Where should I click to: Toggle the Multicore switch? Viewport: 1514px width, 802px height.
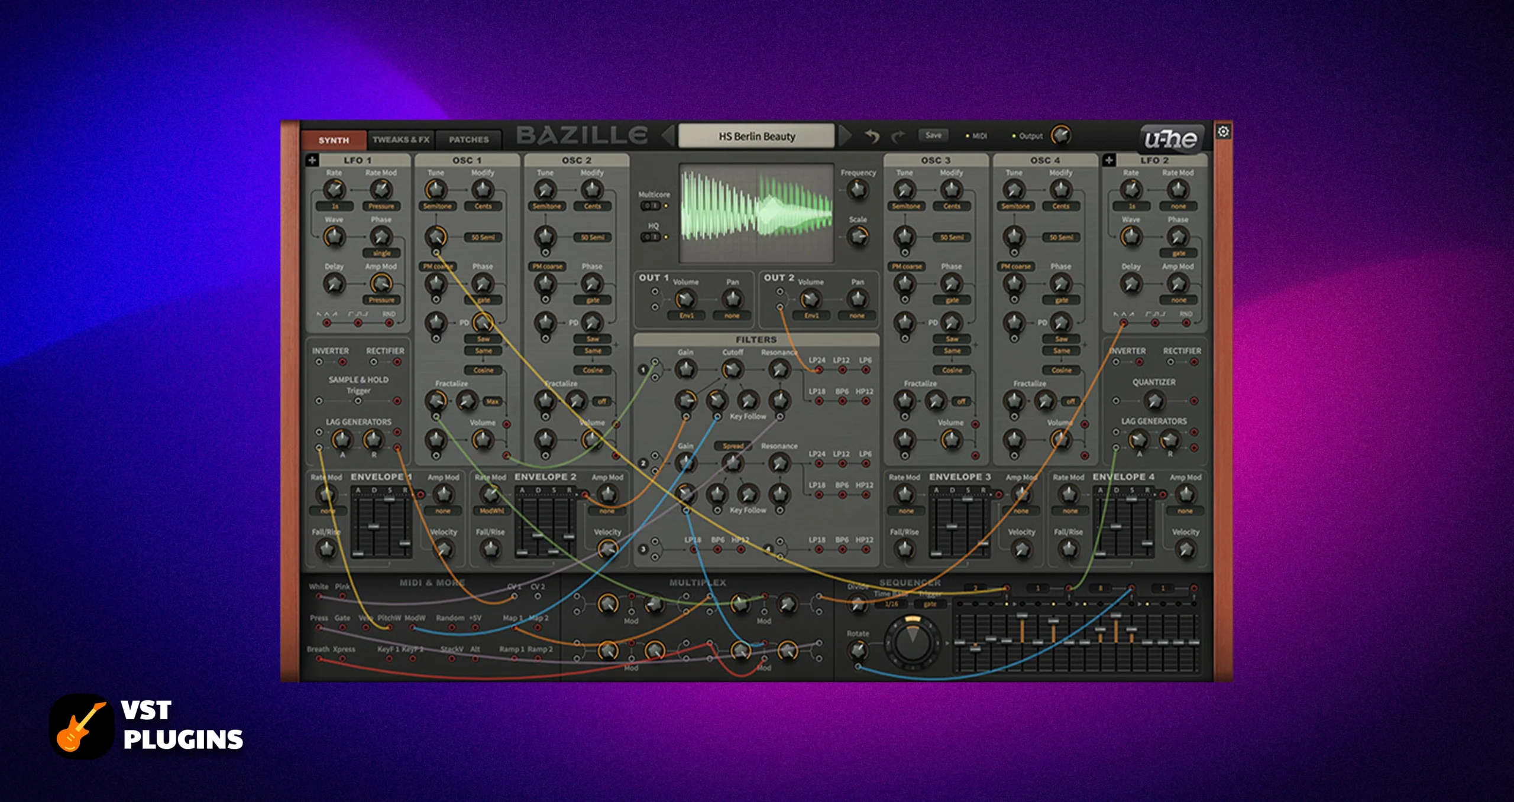click(x=651, y=206)
